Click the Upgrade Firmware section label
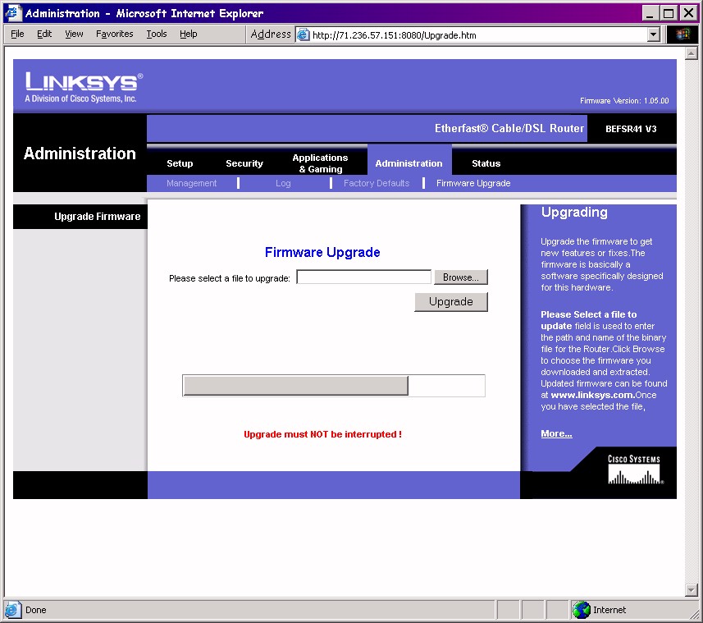Image resolution: width=703 pixels, height=623 pixels. (x=98, y=217)
